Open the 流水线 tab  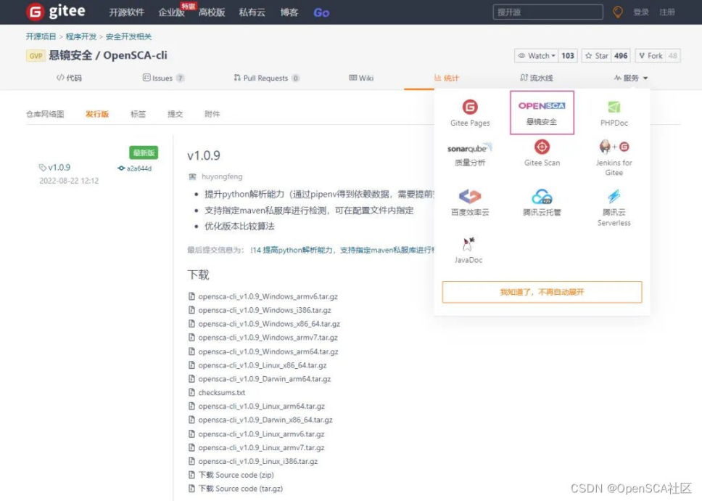537,78
